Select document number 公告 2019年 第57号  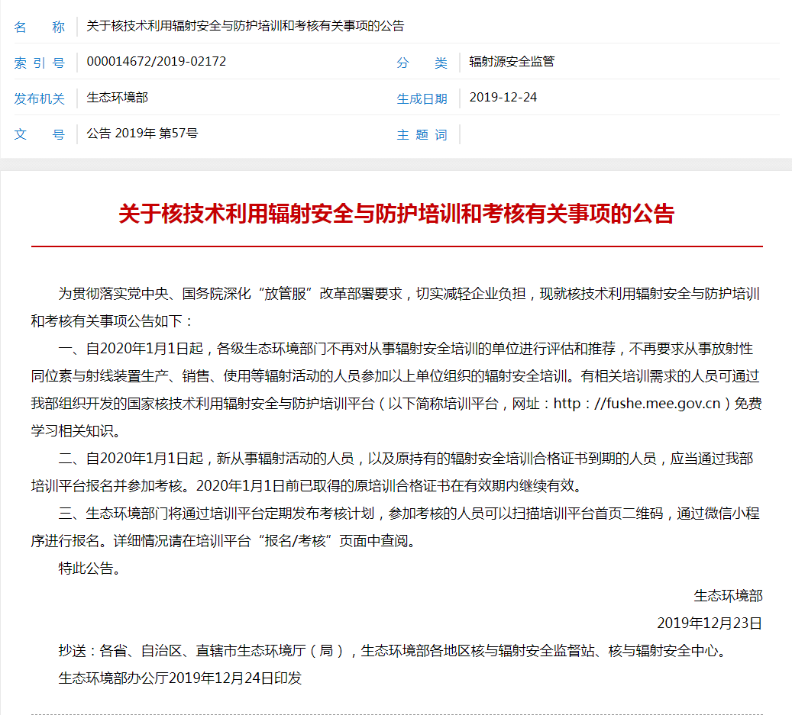(142, 134)
